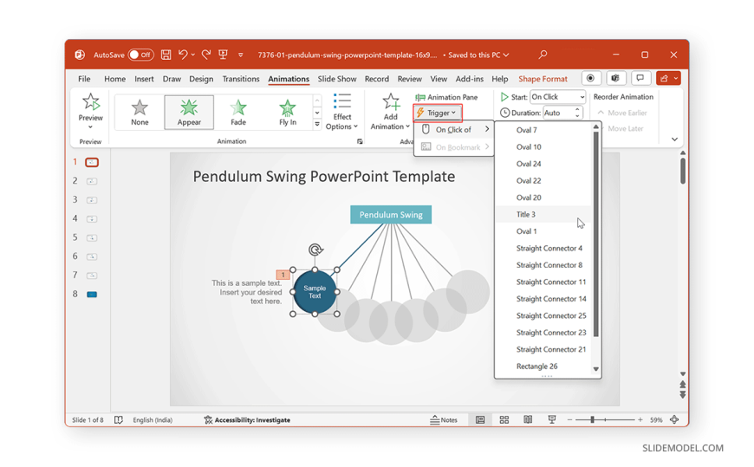
Task: Select slide 4 thumbnail
Action: pos(92,219)
